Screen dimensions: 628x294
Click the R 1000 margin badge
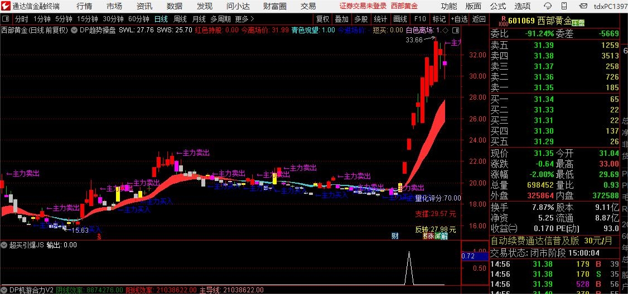click(503, 21)
